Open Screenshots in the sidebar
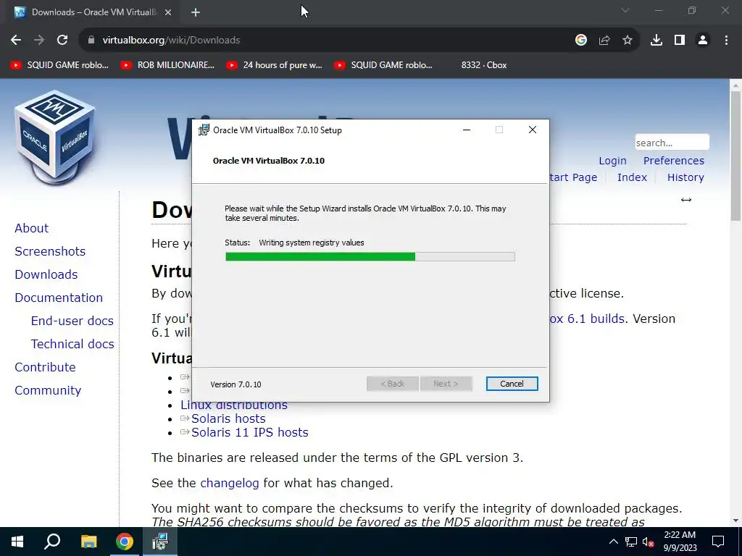The height and width of the screenshot is (556, 742). point(50,251)
